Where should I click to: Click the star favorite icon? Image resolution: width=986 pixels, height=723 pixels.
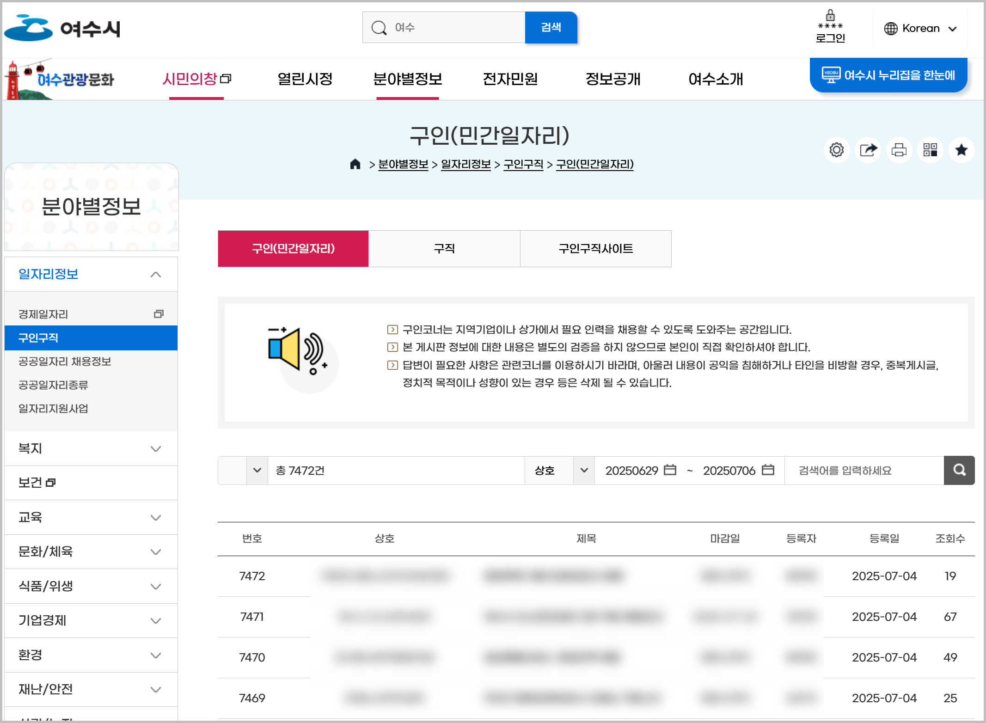coord(962,150)
